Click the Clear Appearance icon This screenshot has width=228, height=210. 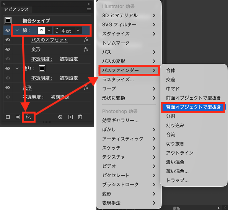click(60, 117)
